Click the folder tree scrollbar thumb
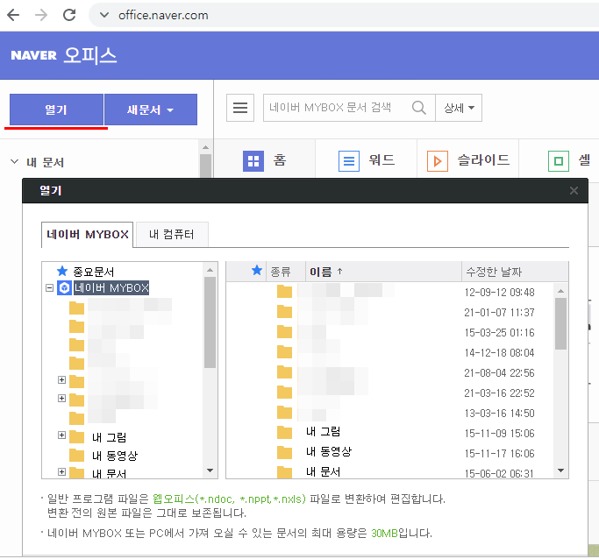Image resolution: width=599 pixels, height=559 pixels. (210, 322)
